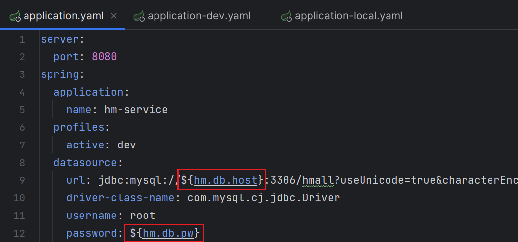The width and height of the screenshot is (518, 242).
Task: Click the Spring icon on application-local.yaml tab
Action: (286, 16)
